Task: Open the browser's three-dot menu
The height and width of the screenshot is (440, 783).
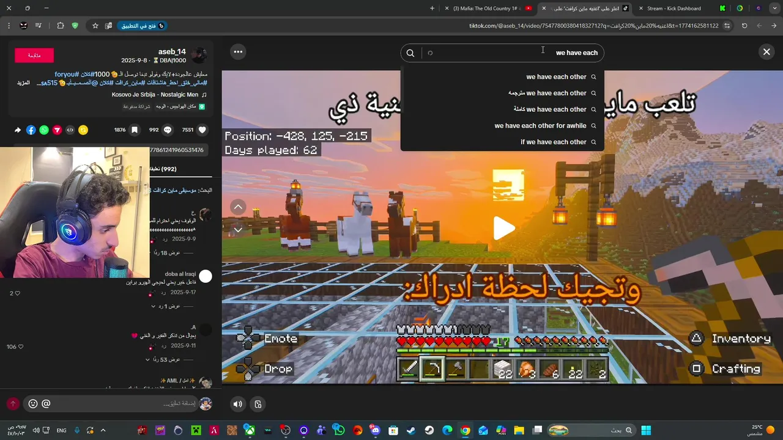Action: click(9, 26)
